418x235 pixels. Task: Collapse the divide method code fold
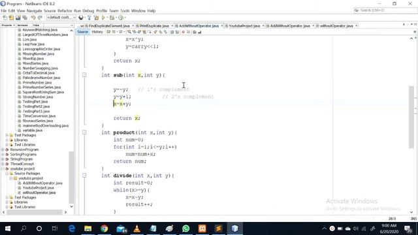click(x=84, y=176)
